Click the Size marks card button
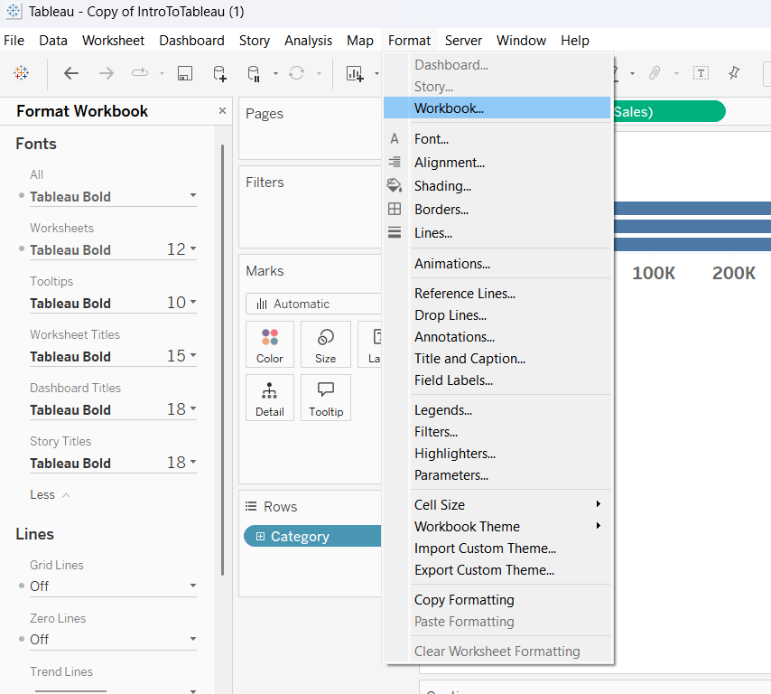 point(326,344)
